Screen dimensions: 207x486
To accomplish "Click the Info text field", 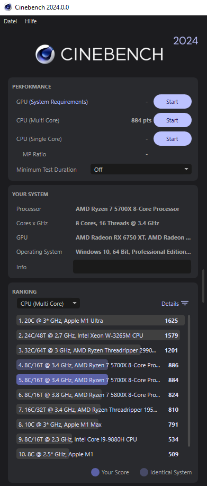I will (132, 267).
